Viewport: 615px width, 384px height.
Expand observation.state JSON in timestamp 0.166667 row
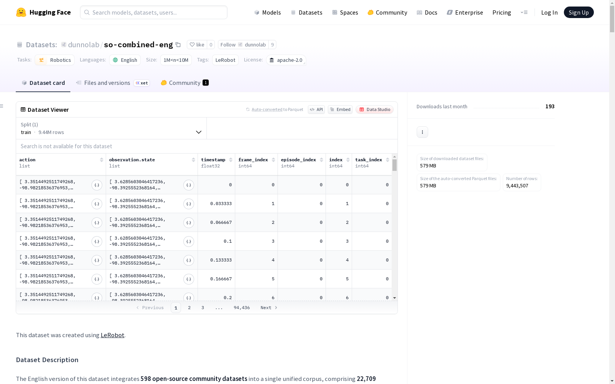[189, 279]
